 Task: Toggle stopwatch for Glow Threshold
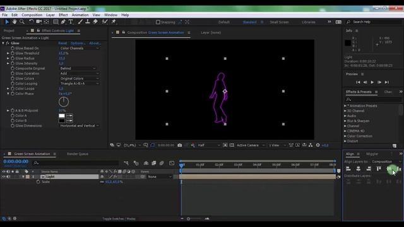[13, 53]
